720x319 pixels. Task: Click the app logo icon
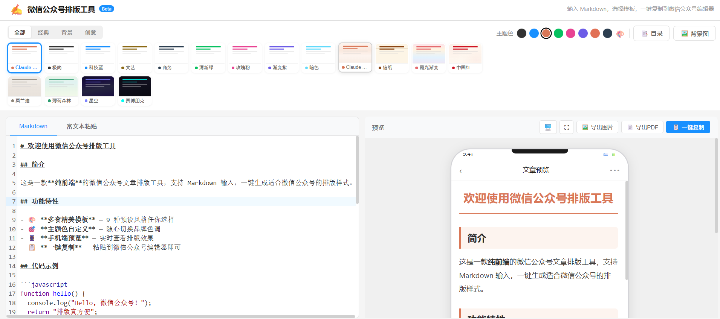click(x=17, y=9)
